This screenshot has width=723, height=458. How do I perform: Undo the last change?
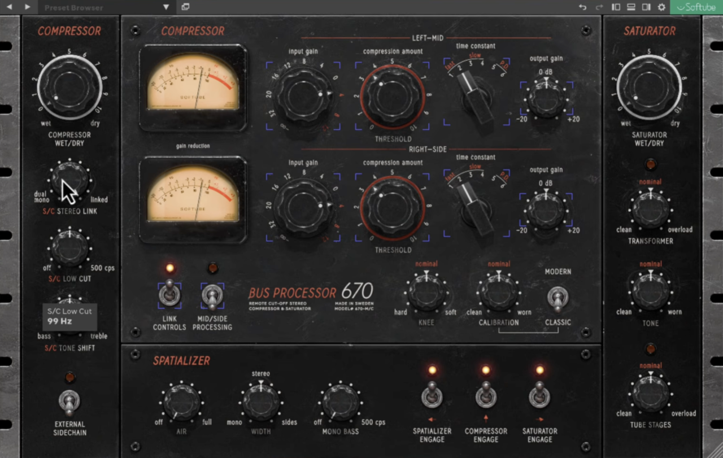coord(583,7)
